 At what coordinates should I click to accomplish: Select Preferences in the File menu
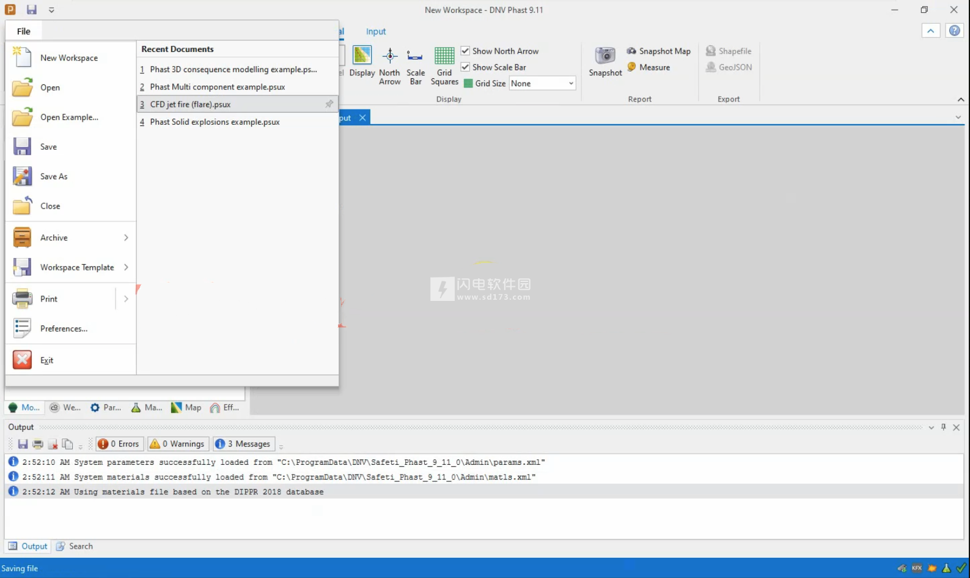64,329
